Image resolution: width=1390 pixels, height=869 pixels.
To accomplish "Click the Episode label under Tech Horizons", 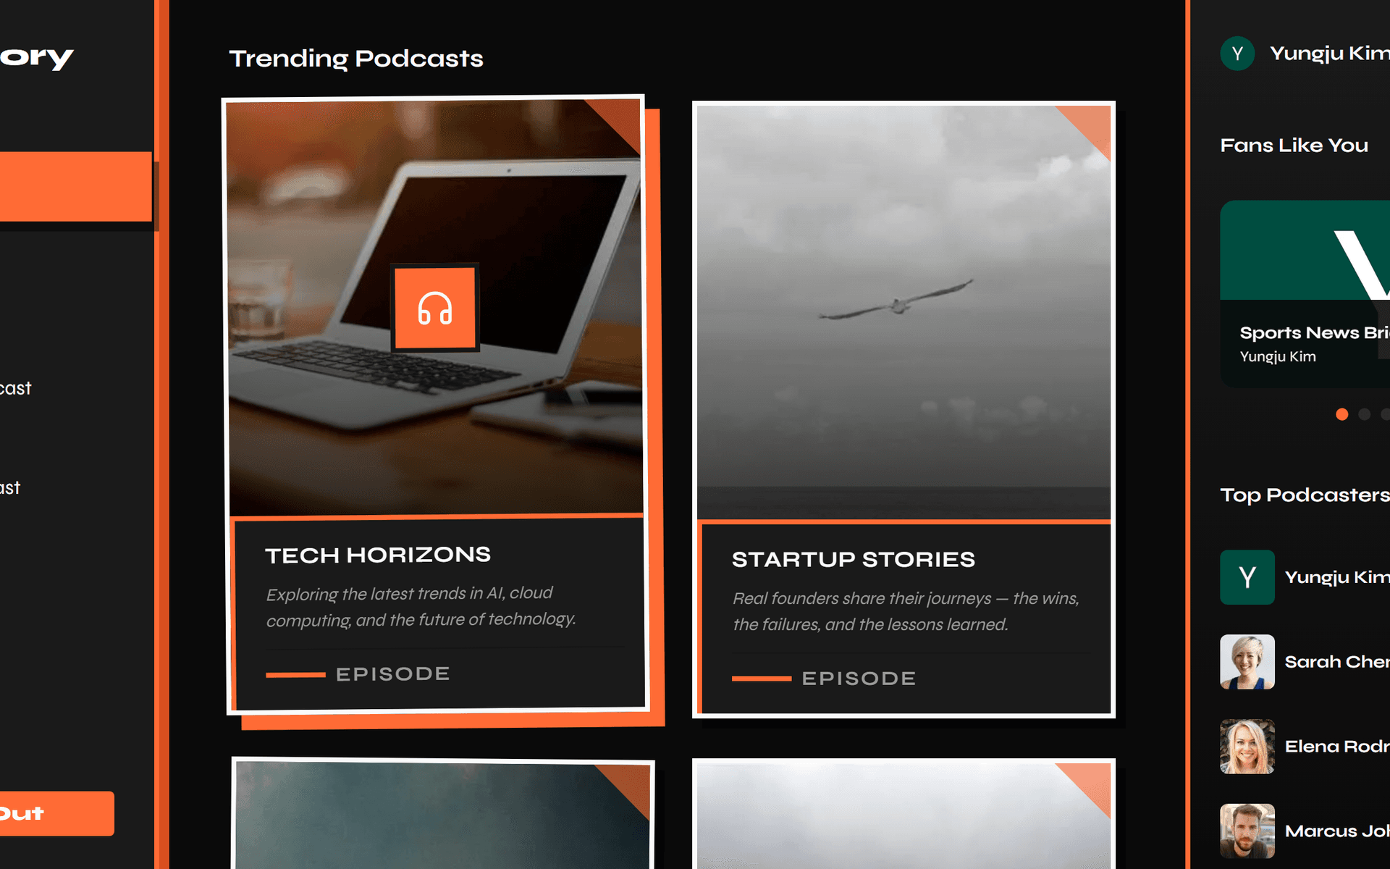I will point(393,674).
